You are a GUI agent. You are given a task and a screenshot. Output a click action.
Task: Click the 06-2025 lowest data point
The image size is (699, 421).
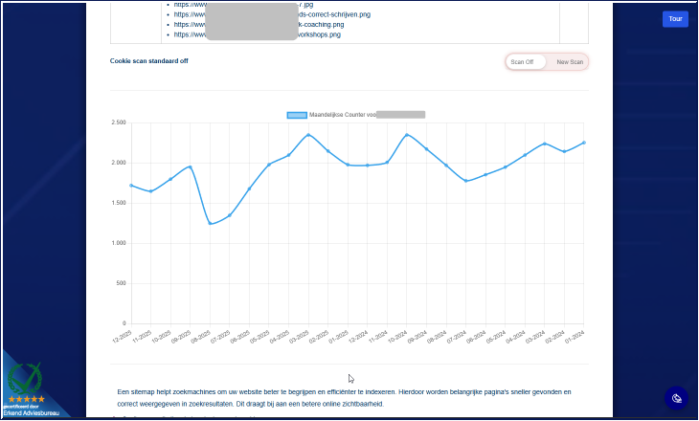(x=210, y=224)
